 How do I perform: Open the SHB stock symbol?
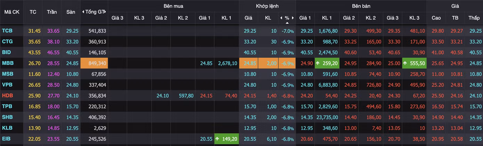pos(7,117)
